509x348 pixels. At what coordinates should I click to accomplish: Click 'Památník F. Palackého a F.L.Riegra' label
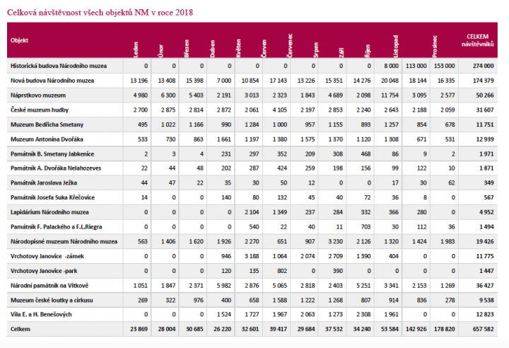coord(56,227)
